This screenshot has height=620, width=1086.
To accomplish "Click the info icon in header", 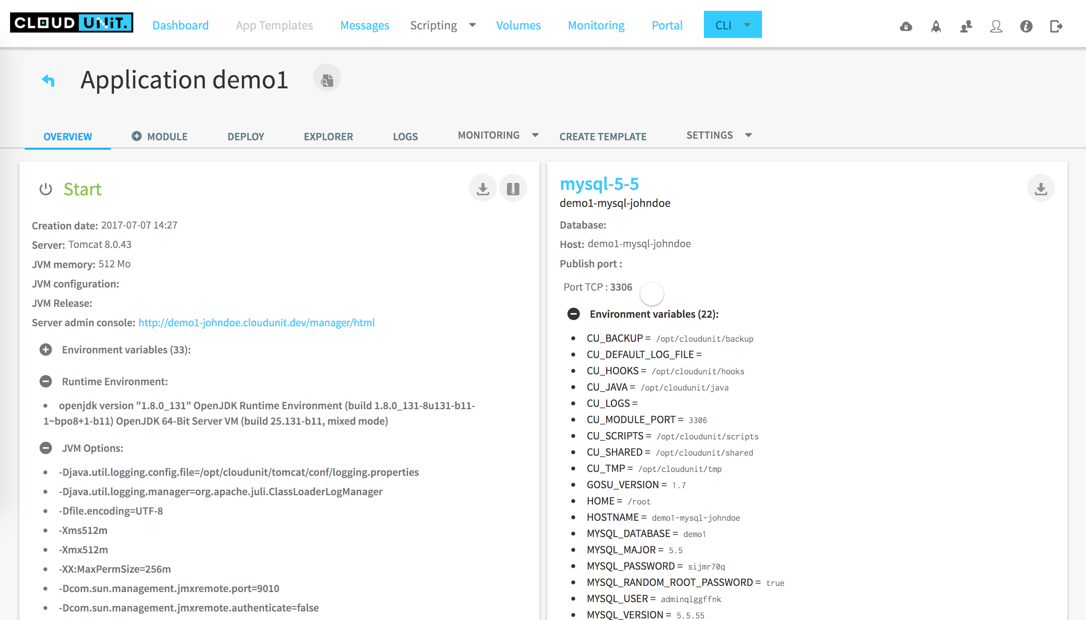I will pos(1026,26).
